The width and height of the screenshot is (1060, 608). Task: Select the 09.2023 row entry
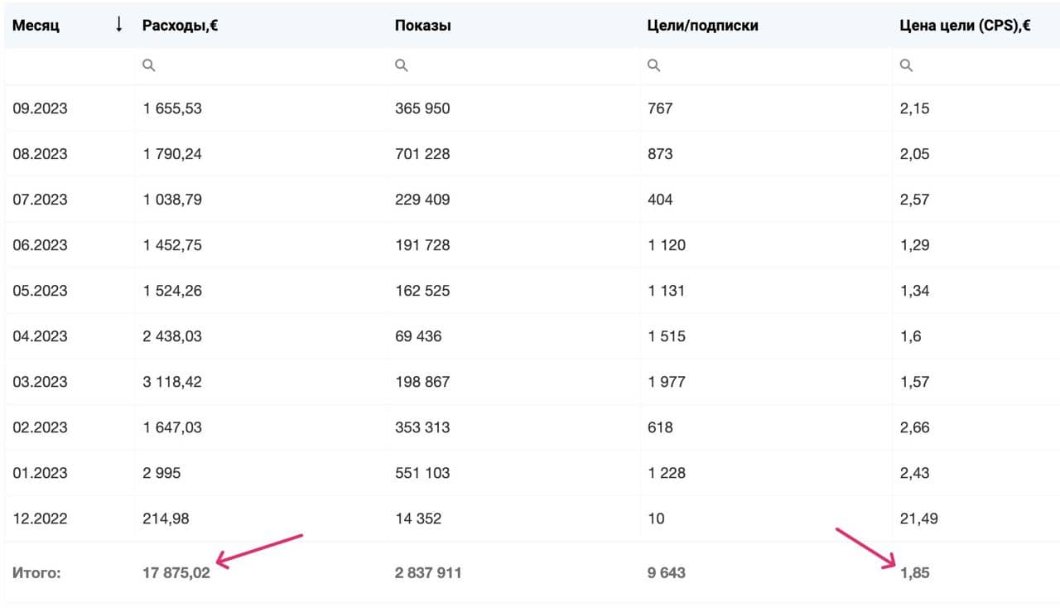pyautogui.click(x=38, y=108)
